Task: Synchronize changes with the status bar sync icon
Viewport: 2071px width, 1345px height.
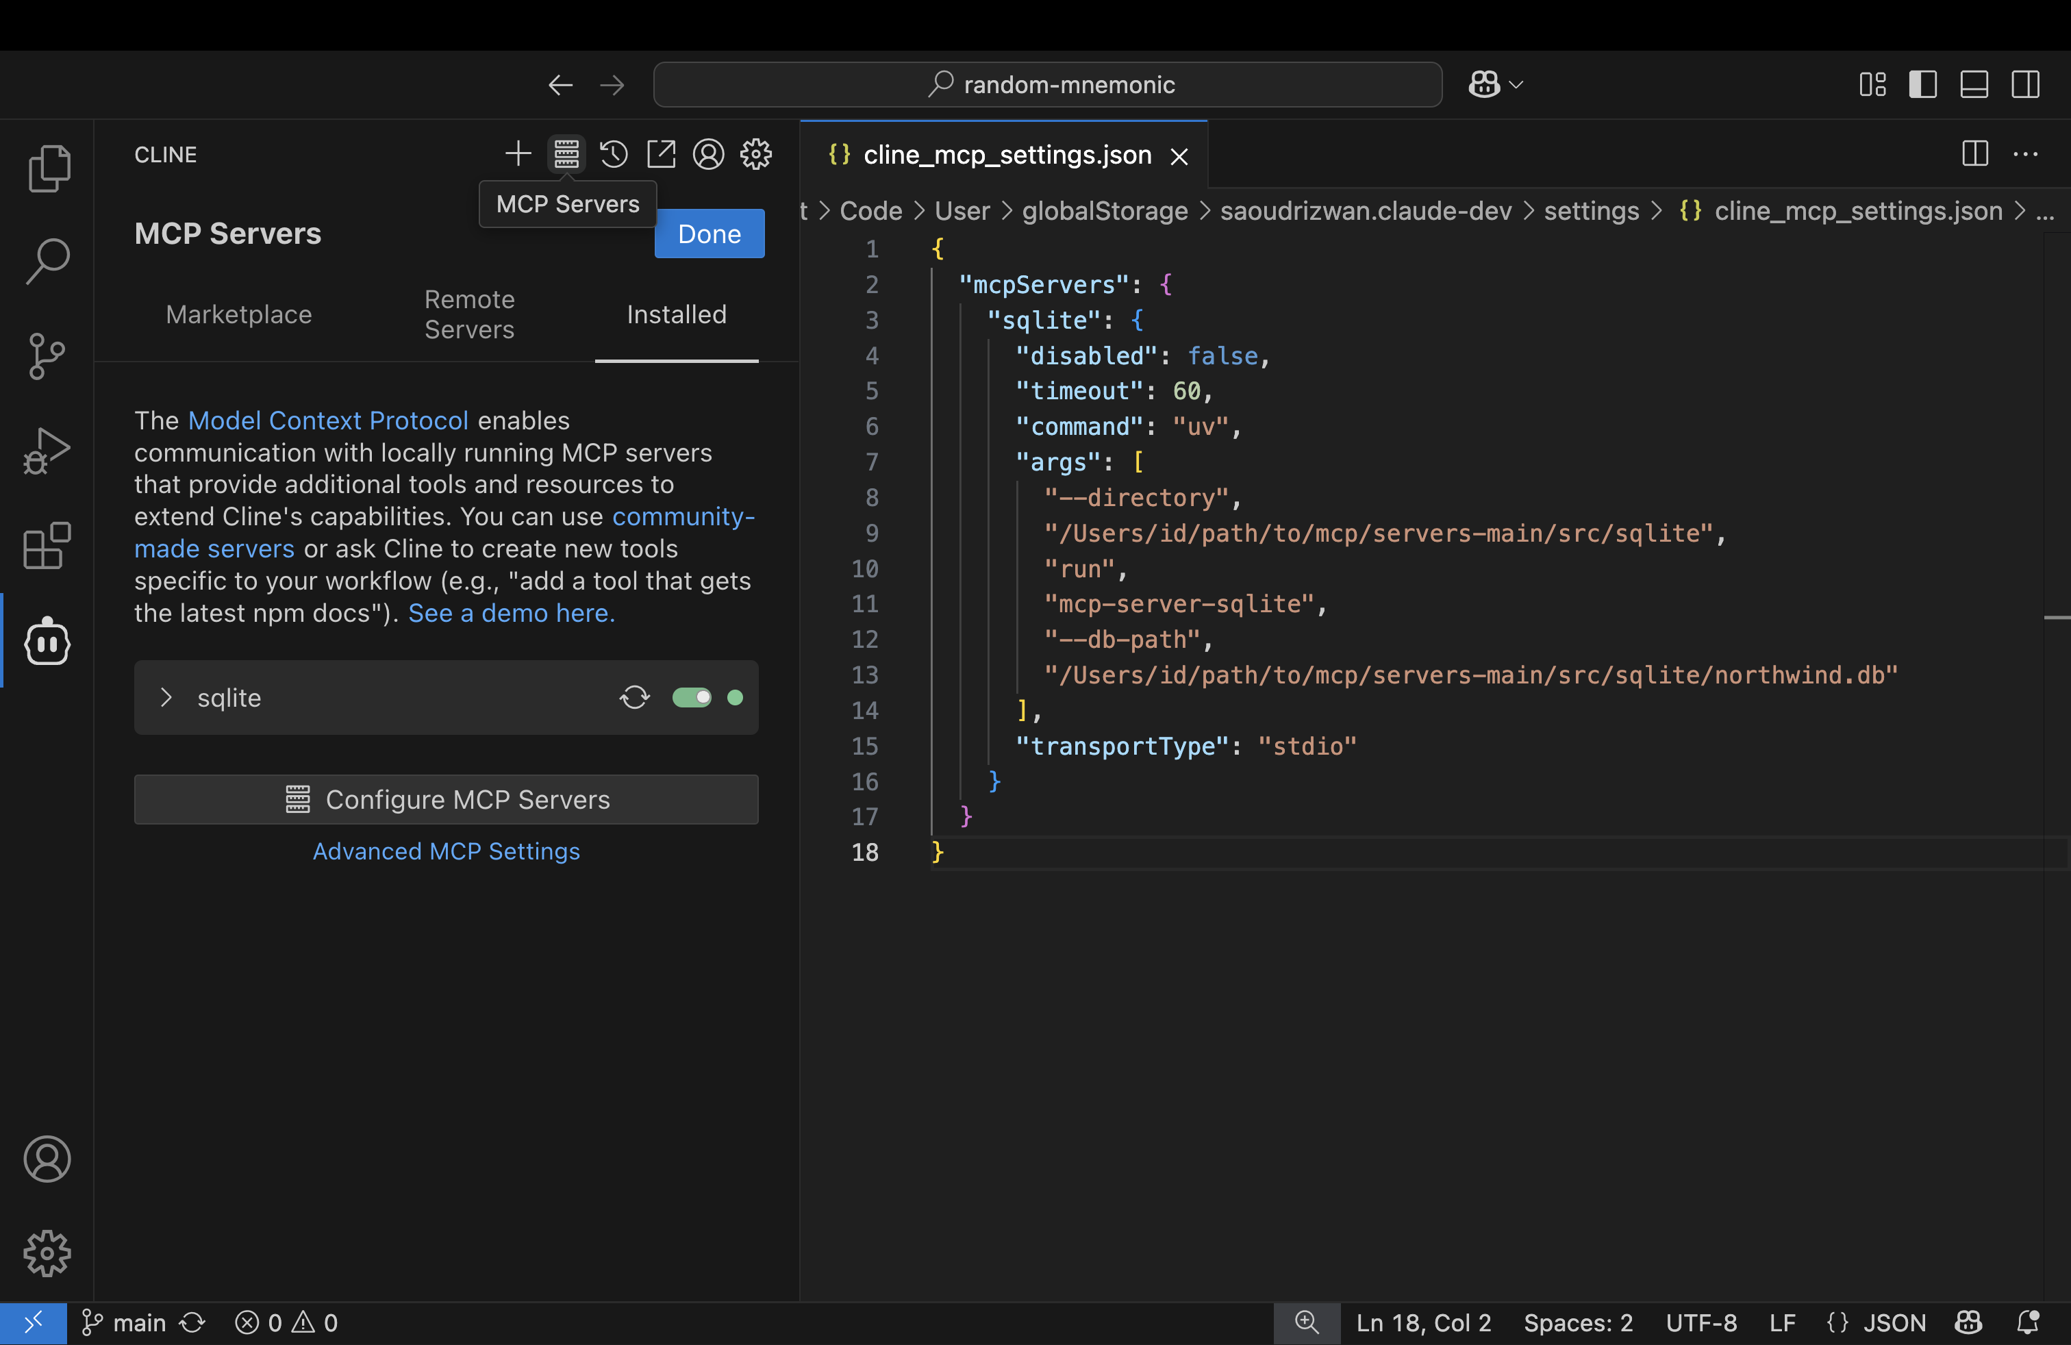Action: pos(192,1323)
